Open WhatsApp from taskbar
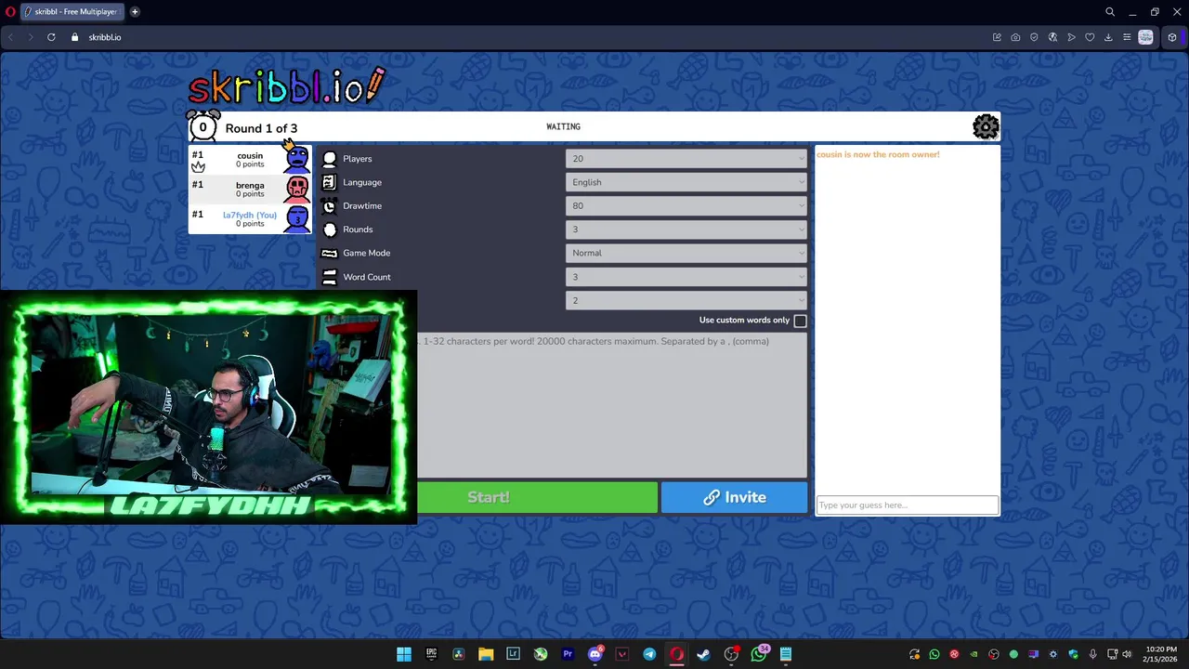1189x669 pixels. 759,654
